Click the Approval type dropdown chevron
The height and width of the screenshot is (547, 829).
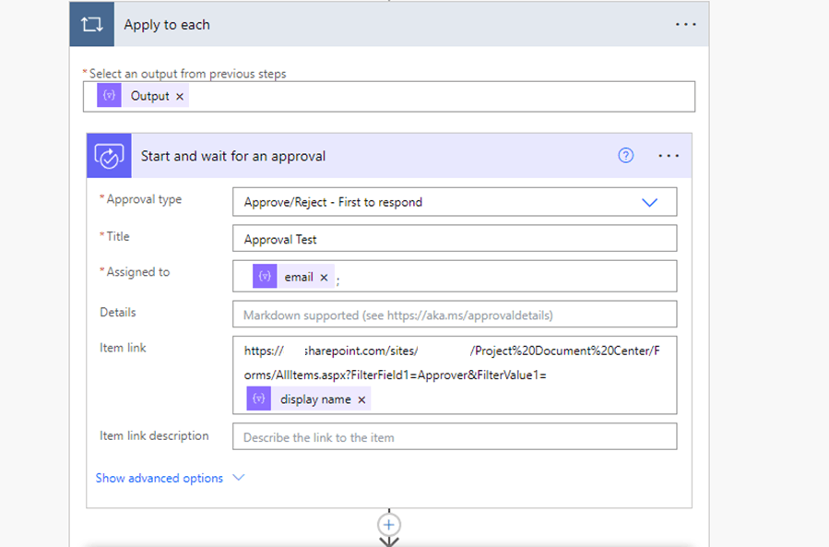coord(649,203)
